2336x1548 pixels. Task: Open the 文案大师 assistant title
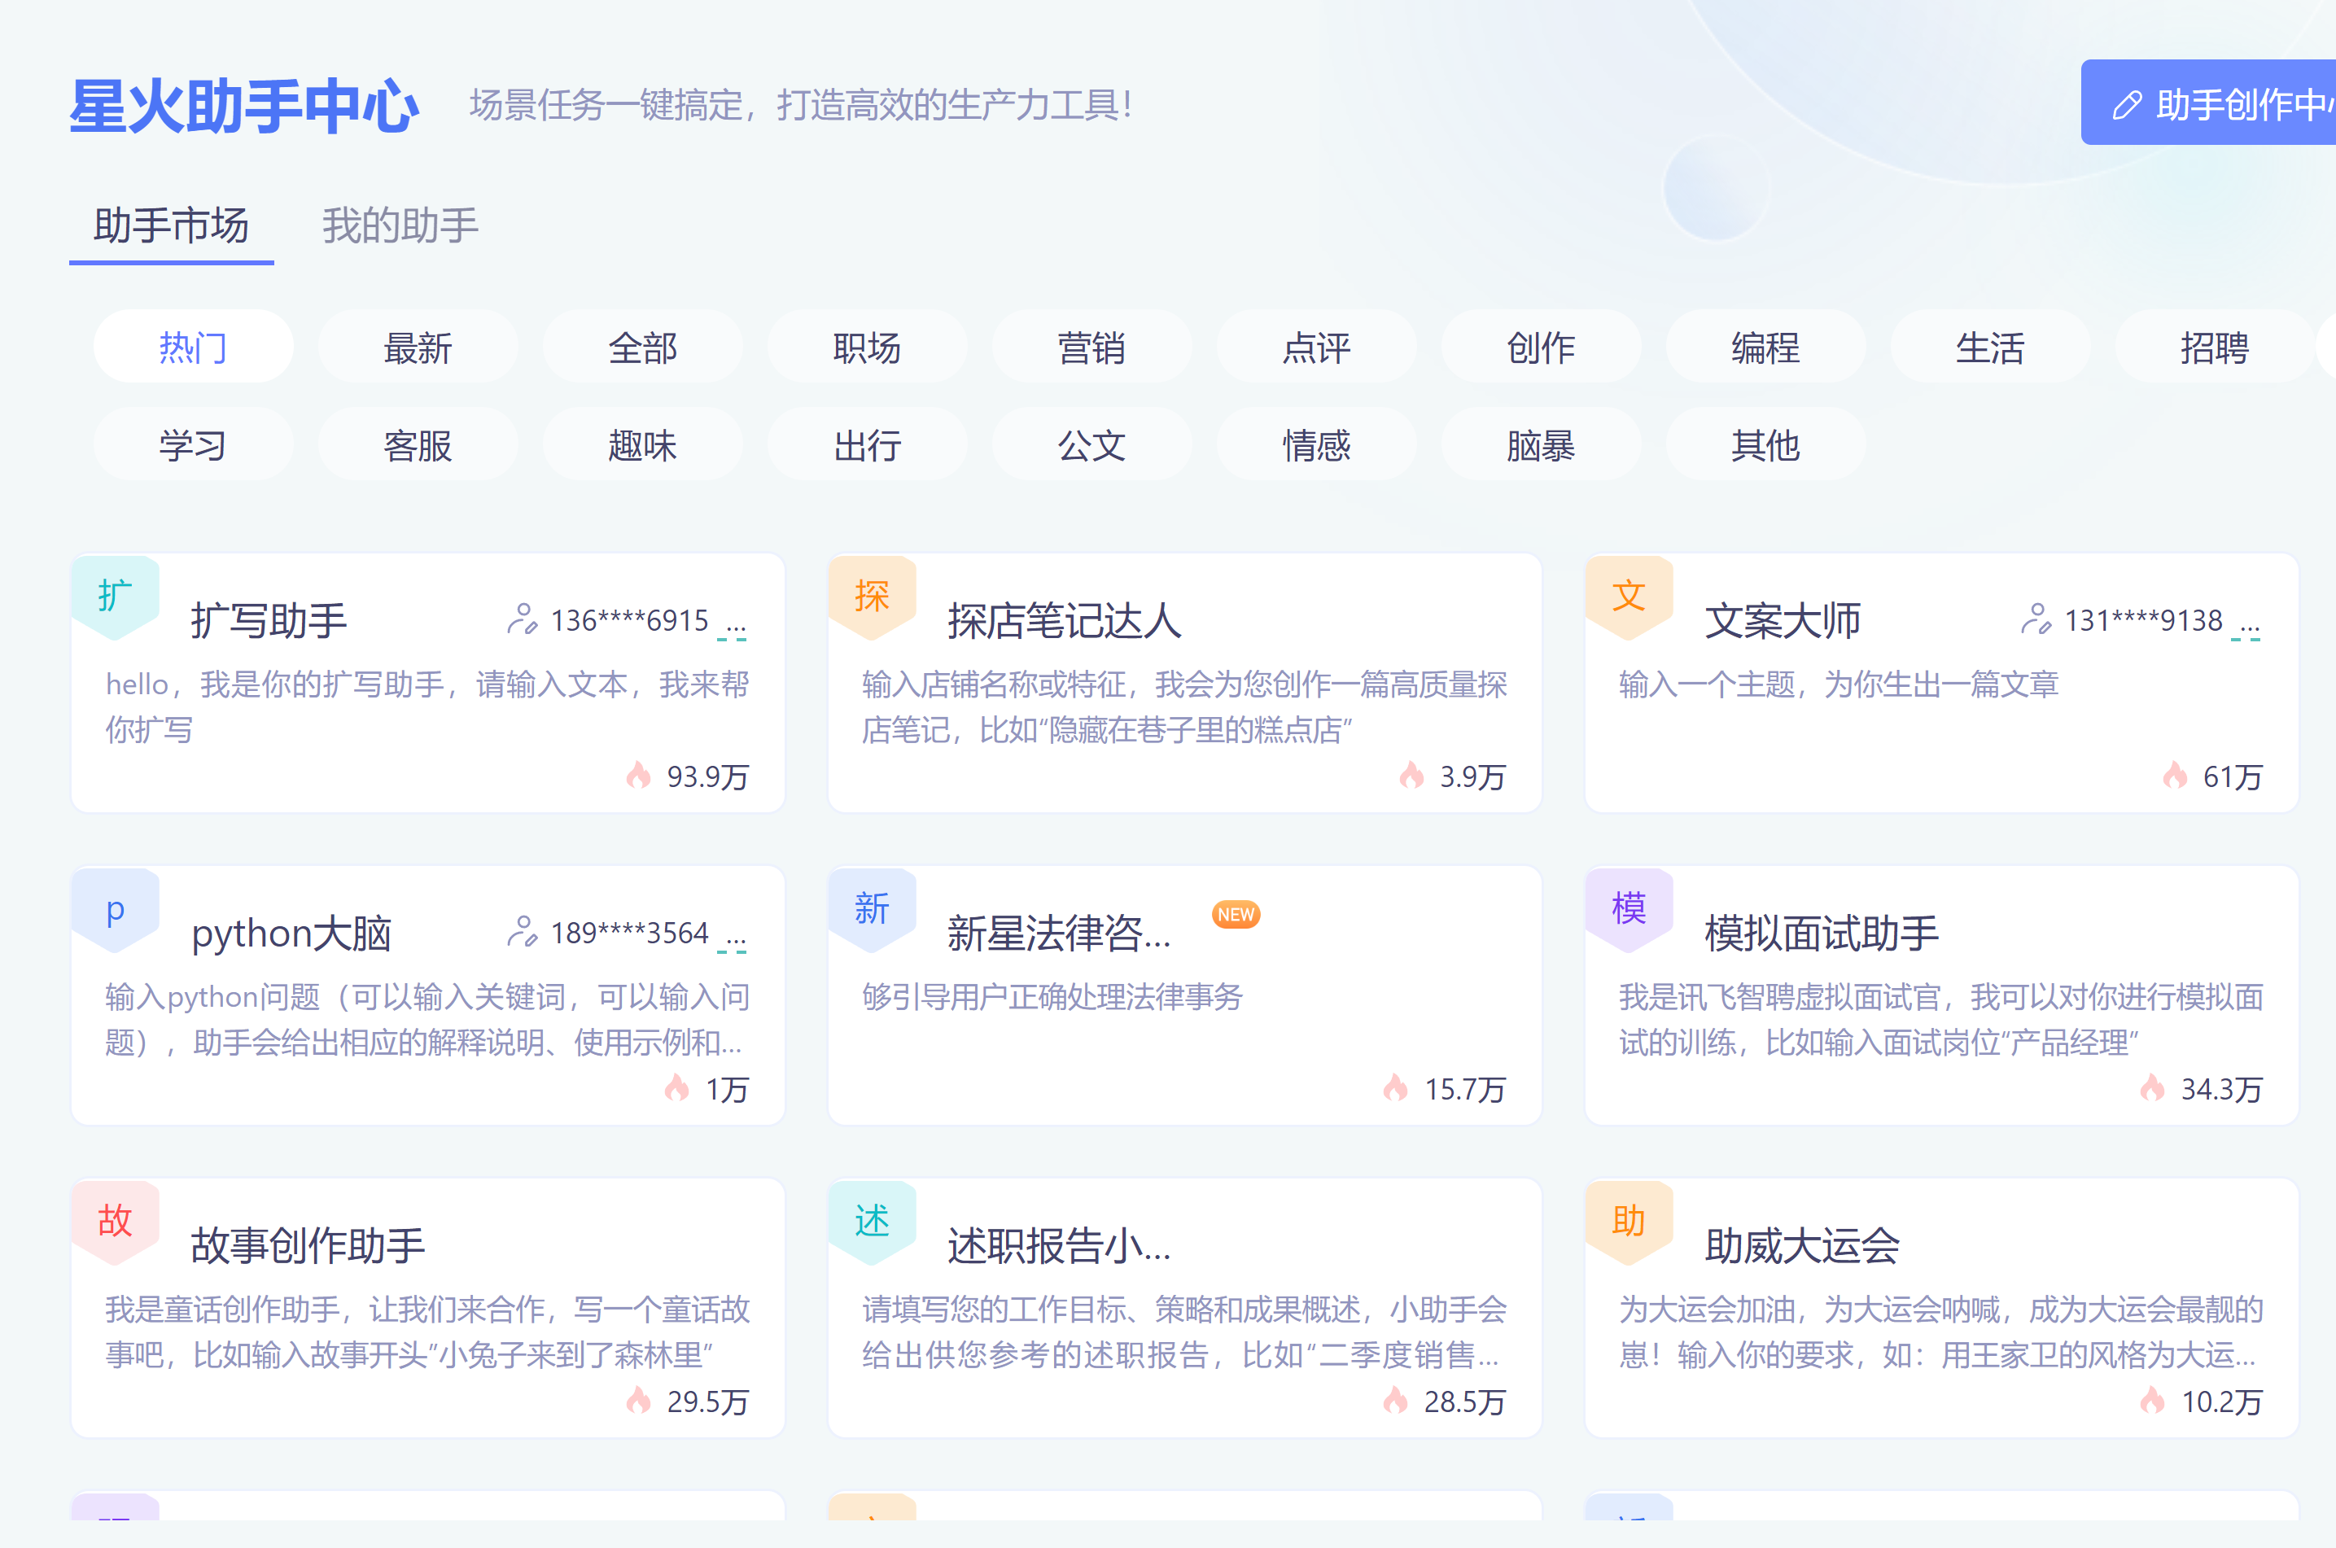point(1782,620)
